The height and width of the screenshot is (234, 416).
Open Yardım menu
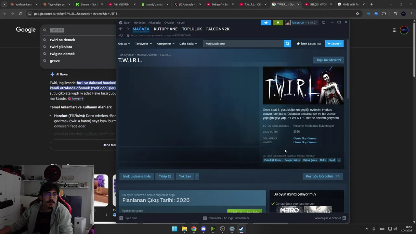181,23
